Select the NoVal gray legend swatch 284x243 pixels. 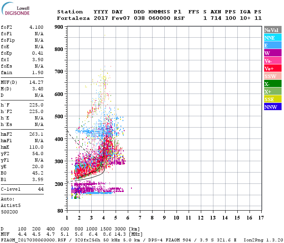click(x=273, y=30)
